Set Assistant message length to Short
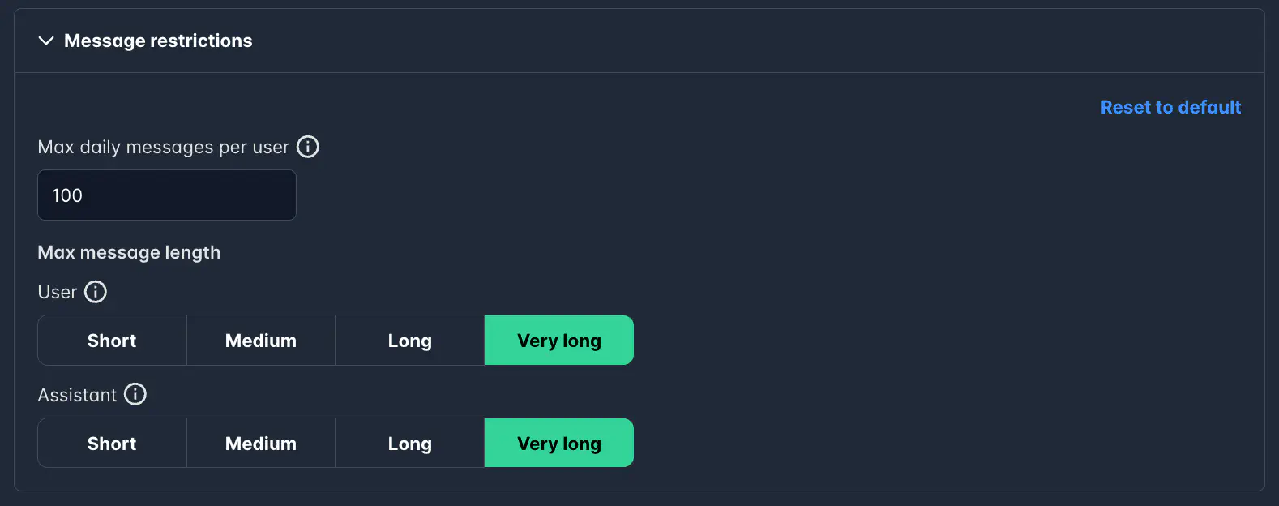Viewport: 1279px width, 506px height. click(x=112, y=444)
